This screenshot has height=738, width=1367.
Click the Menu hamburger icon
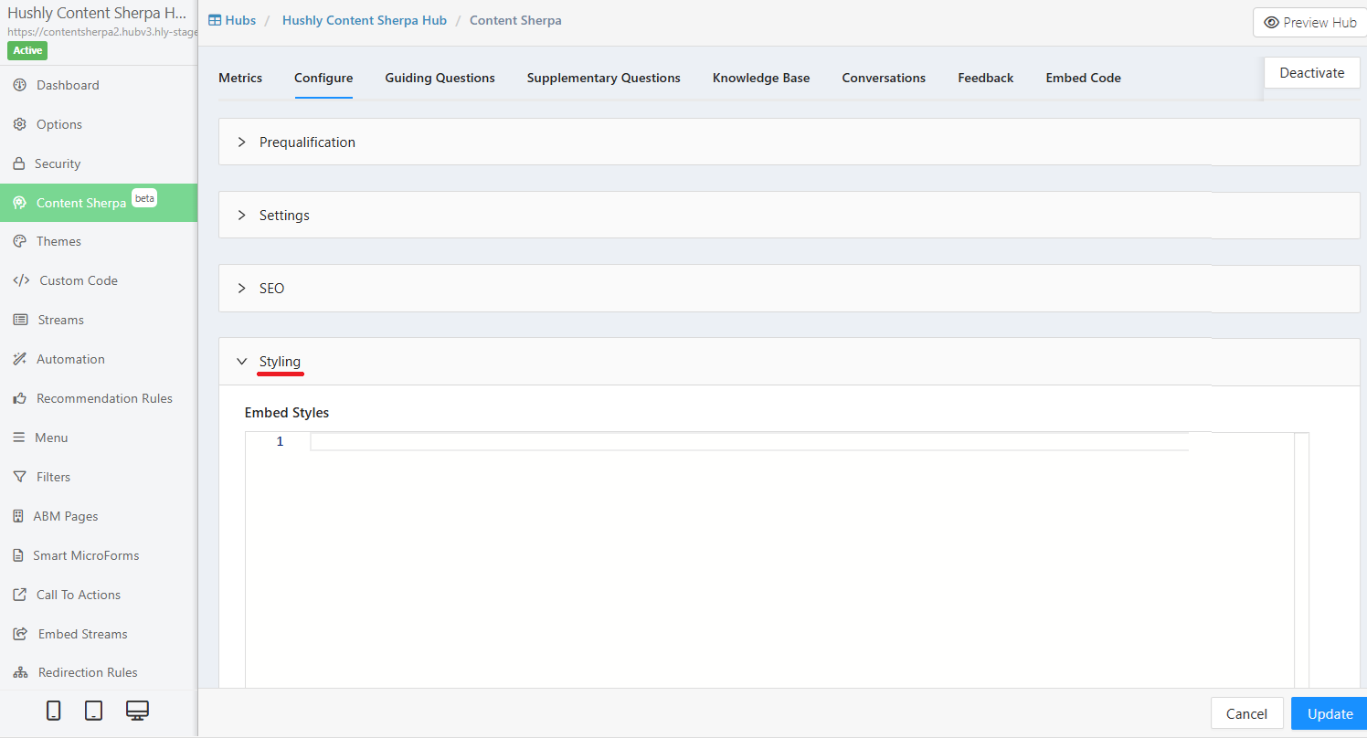(18, 438)
